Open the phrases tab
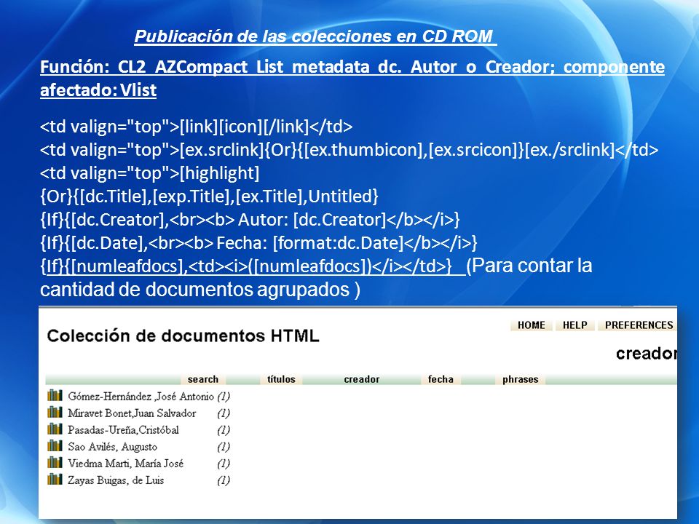 (x=520, y=380)
